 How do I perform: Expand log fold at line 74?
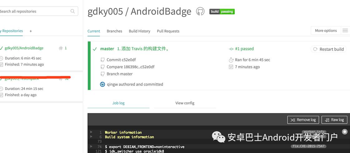(91, 146)
